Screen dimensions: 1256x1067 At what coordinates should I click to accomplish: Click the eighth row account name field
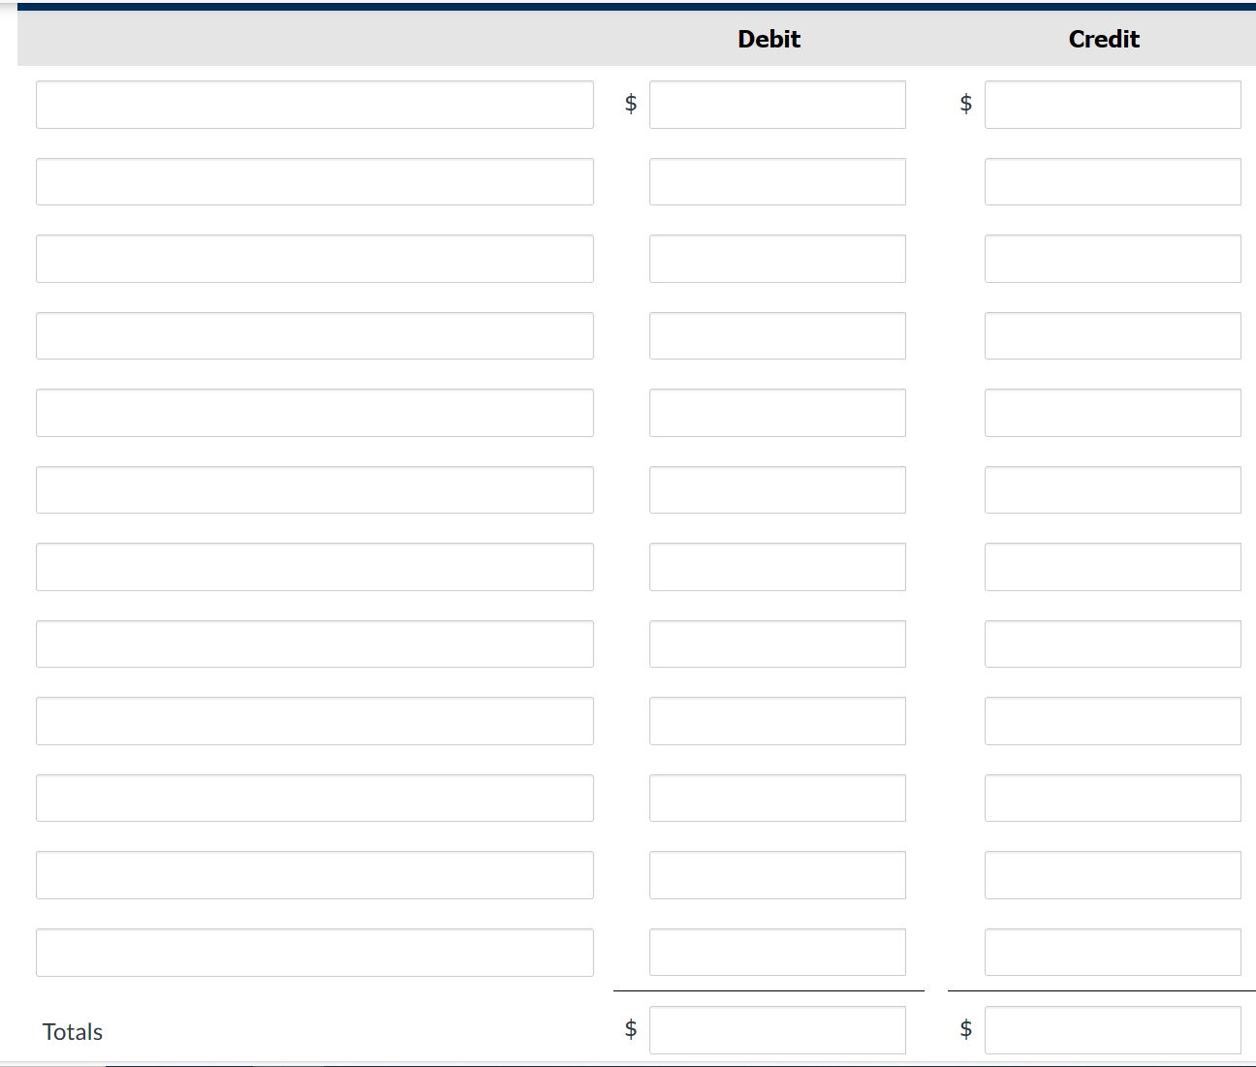coord(314,643)
